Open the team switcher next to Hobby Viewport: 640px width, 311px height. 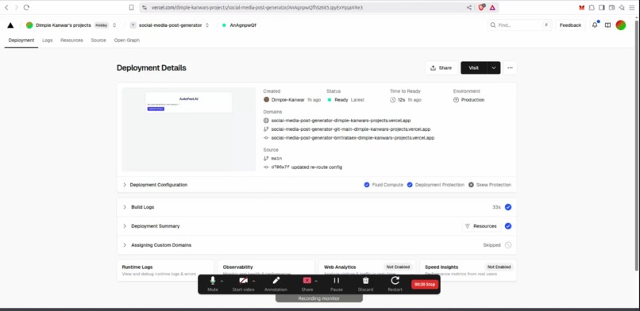pyautogui.click(x=114, y=25)
